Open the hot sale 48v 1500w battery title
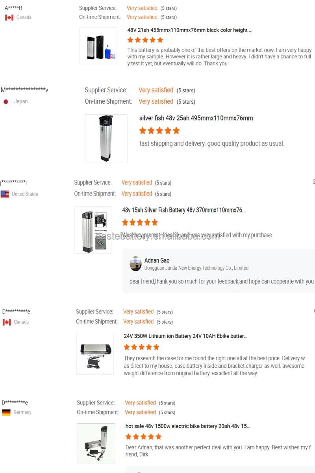 (x=188, y=426)
